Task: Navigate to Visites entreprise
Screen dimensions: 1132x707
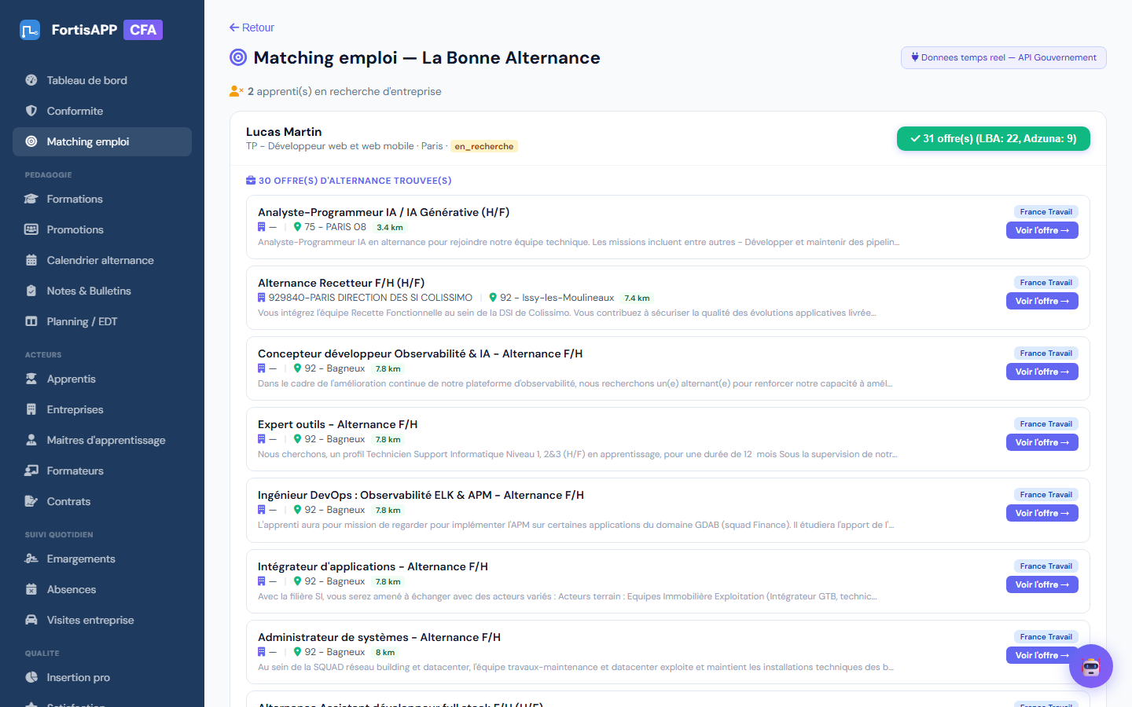Action: point(102,620)
